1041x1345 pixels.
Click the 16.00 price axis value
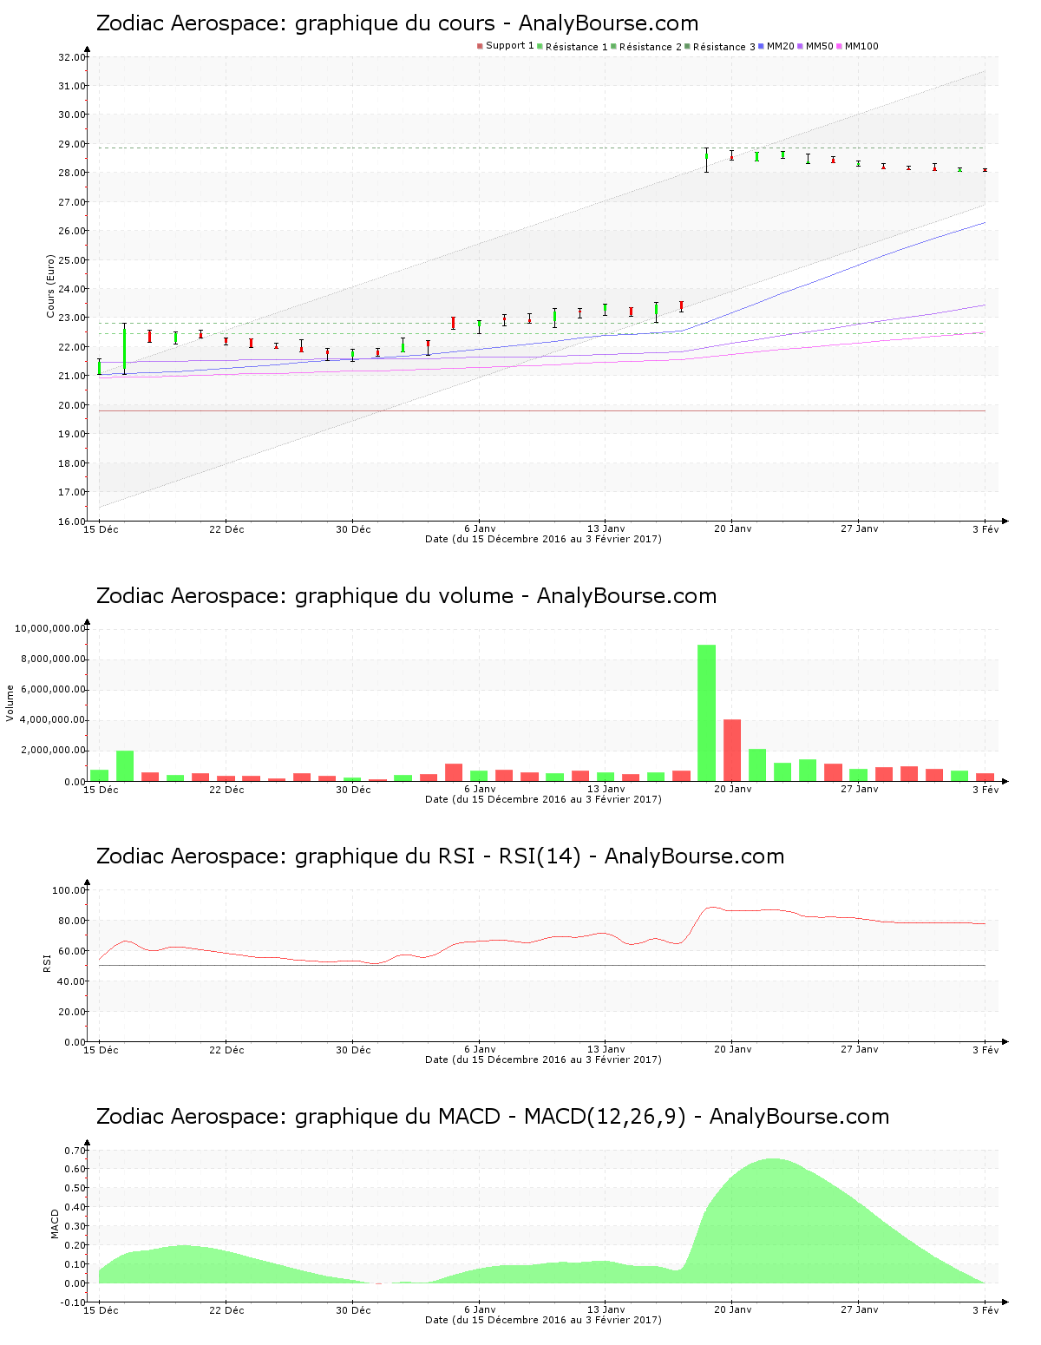click(x=72, y=522)
